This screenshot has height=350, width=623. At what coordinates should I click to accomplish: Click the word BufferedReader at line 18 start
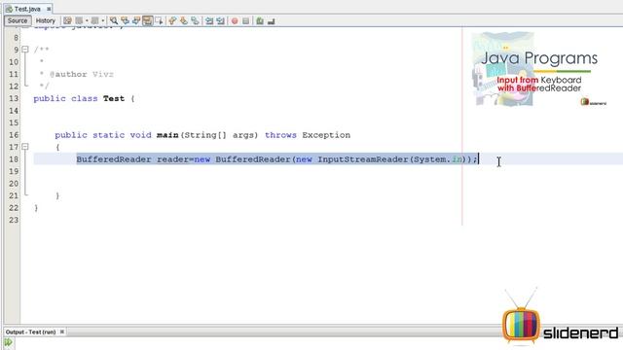[114, 159]
